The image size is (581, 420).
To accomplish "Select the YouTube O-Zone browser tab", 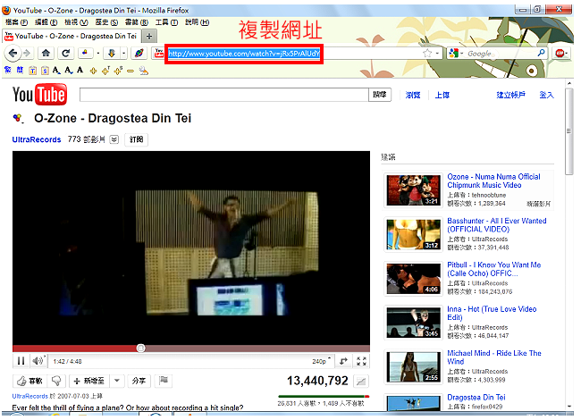I will (x=72, y=37).
